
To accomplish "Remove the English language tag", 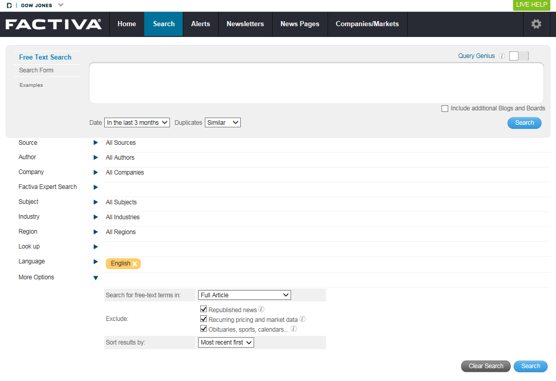I will click(x=135, y=264).
